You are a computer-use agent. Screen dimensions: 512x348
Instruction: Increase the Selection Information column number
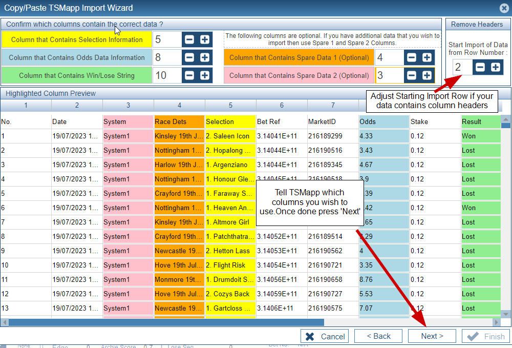pos(205,39)
